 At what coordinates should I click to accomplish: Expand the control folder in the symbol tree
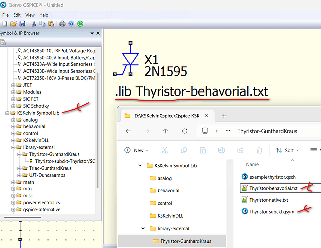point(13,133)
